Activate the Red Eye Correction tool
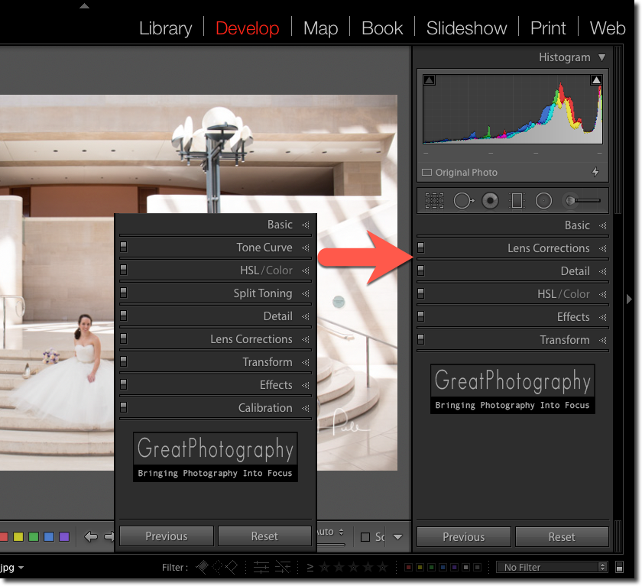642x586 pixels. 490,200
